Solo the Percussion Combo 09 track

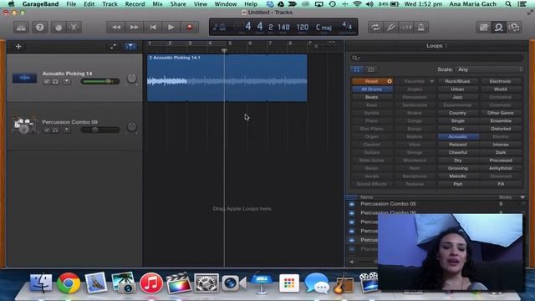coord(56,130)
